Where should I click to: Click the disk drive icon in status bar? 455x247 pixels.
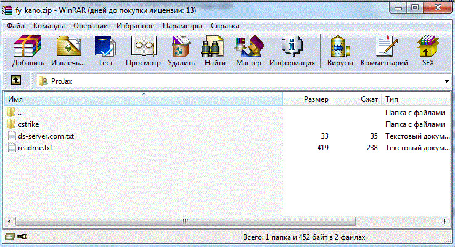(9, 237)
